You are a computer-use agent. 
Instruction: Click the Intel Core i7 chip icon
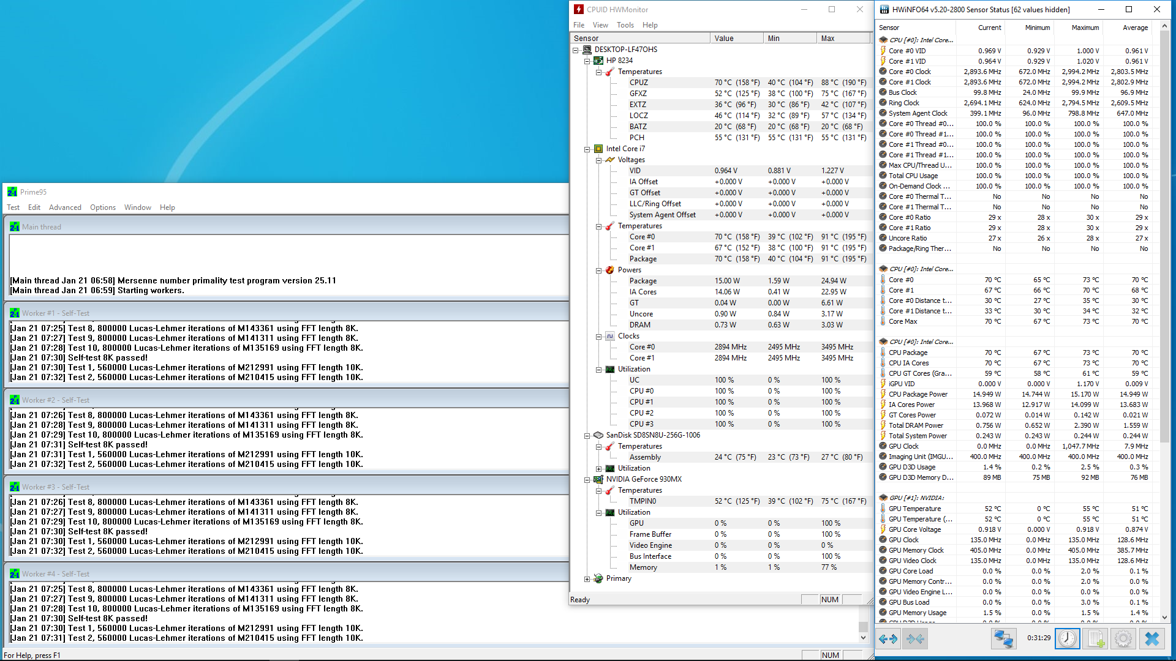[598, 149]
